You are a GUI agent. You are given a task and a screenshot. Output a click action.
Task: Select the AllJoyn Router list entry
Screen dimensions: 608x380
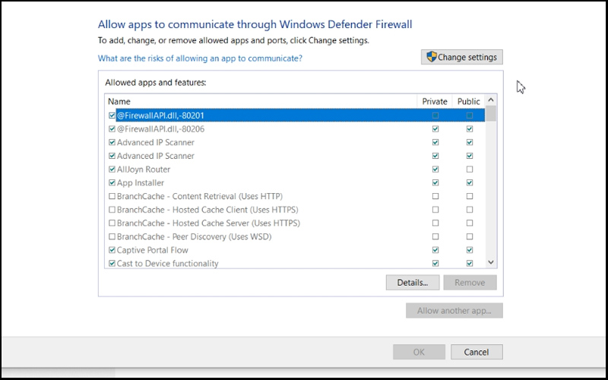click(x=295, y=169)
